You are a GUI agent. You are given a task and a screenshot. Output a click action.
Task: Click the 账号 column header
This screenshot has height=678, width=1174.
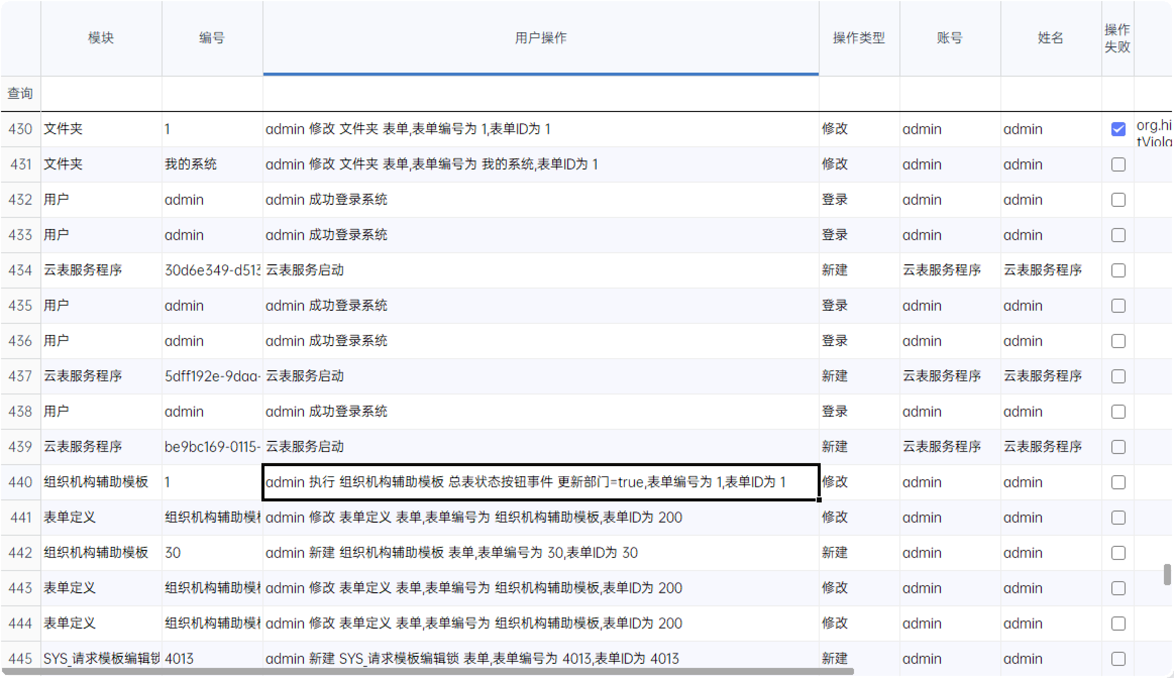pyautogui.click(x=950, y=38)
